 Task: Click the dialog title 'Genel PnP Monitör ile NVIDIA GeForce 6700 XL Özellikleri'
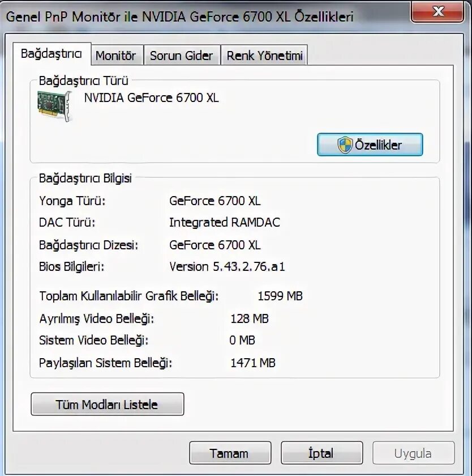pos(180,16)
